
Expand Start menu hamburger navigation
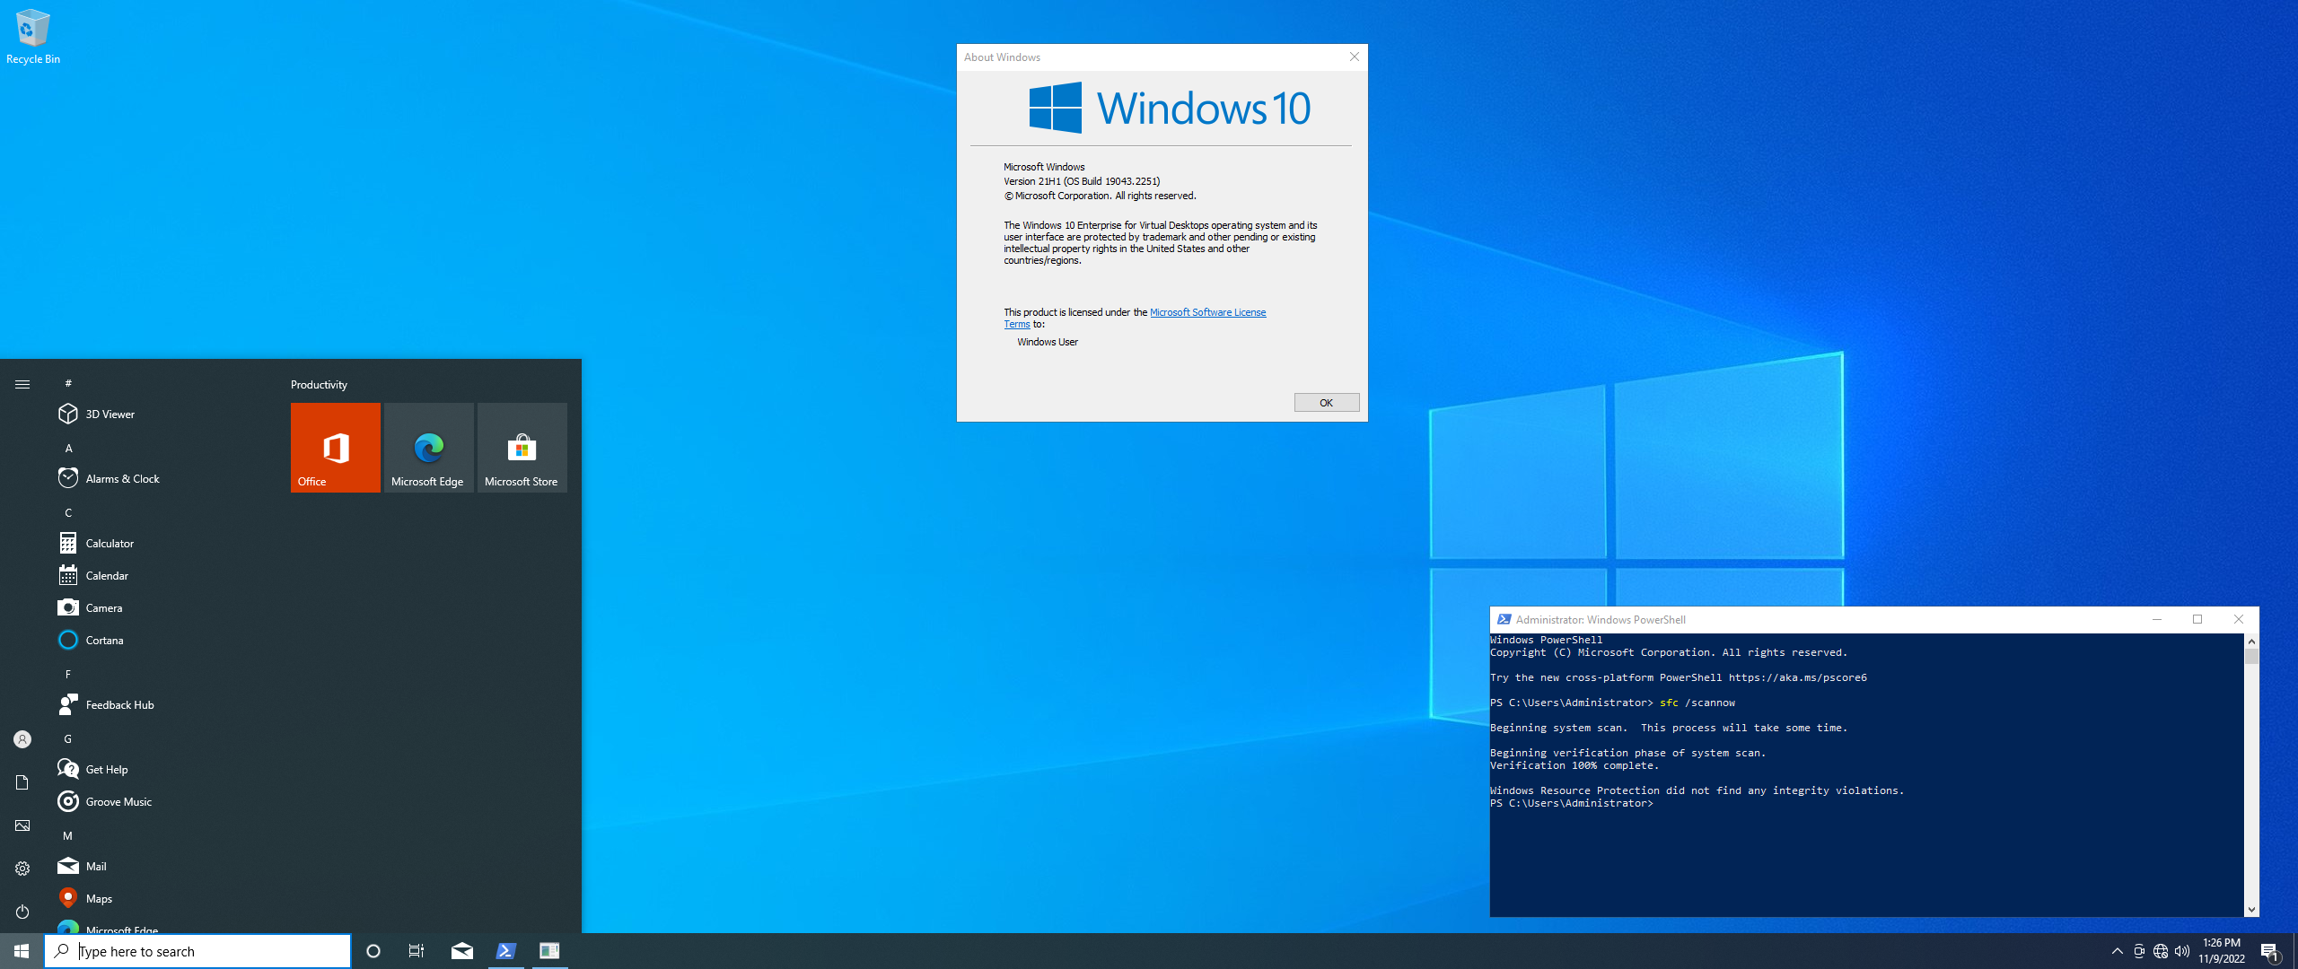[22, 384]
